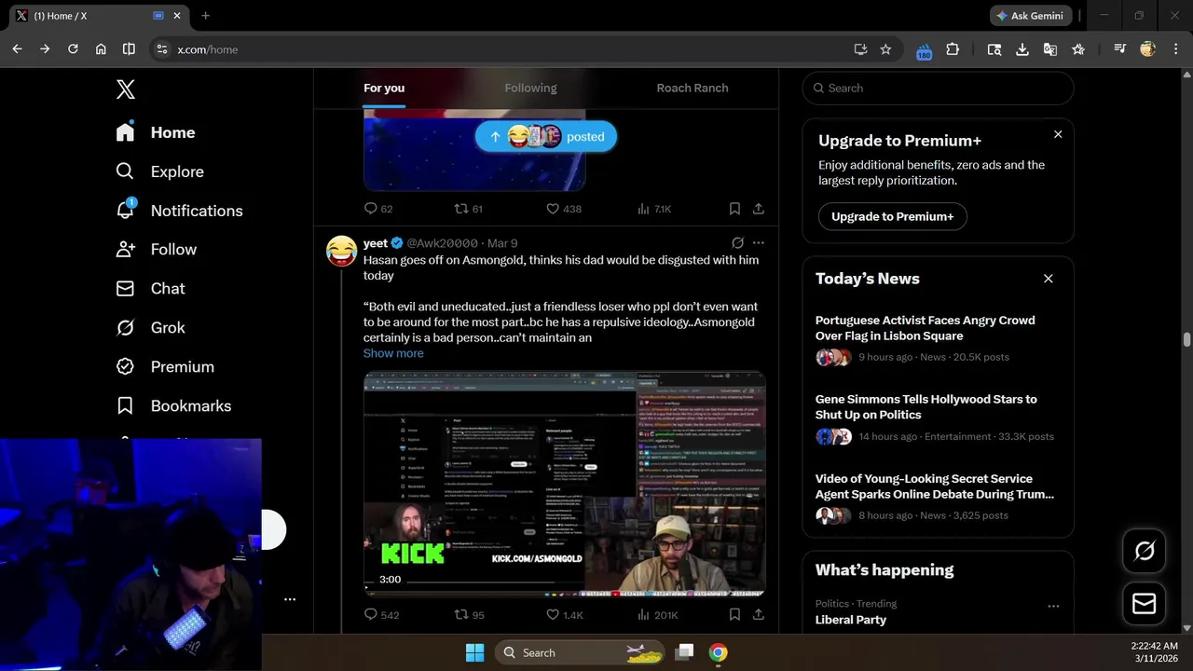Click Show more on yeet's post
The image size is (1193, 671).
coord(393,353)
